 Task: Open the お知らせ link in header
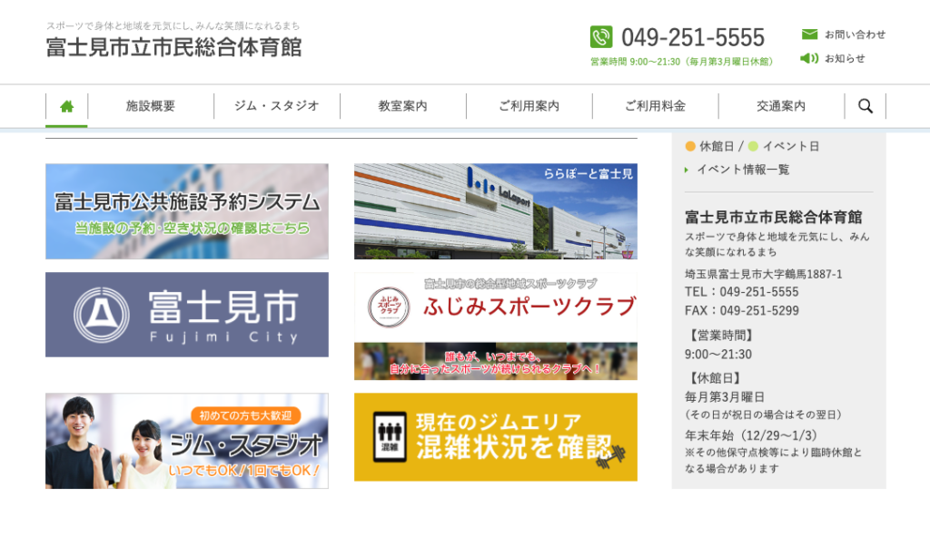[x=845, y=58]
